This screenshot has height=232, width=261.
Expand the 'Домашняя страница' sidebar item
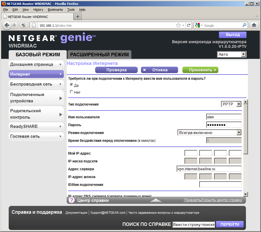click(x=36, y=64)
